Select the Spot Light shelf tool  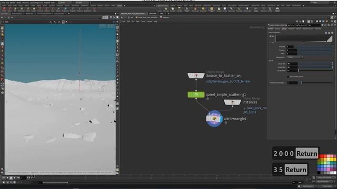coord(173,9)
